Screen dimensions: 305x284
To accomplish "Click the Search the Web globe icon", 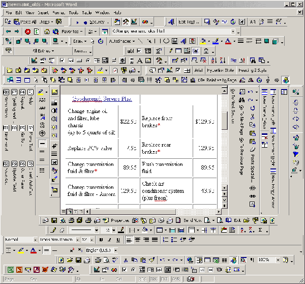I will (56, 32).
